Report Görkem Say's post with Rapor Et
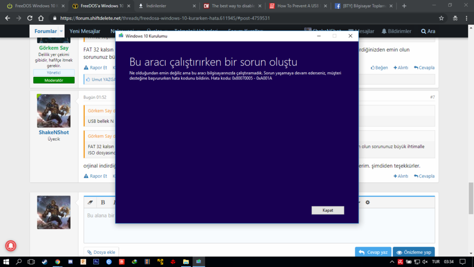Viewport: 474px width, 267px height. pos(95,67)
